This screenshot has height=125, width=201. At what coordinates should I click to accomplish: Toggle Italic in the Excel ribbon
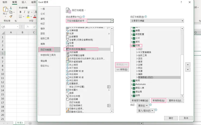[24, 12]
